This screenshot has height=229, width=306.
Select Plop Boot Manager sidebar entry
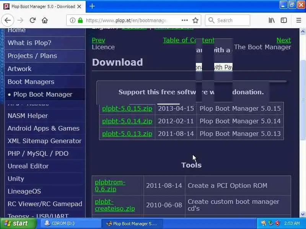tap(45, 94)
